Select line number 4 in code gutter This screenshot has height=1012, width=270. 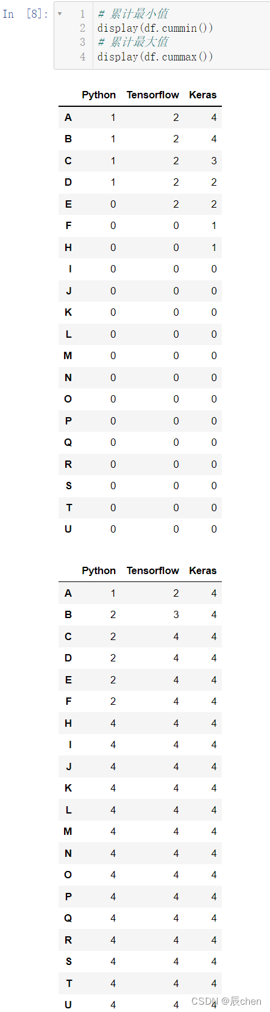coord(82,57)
